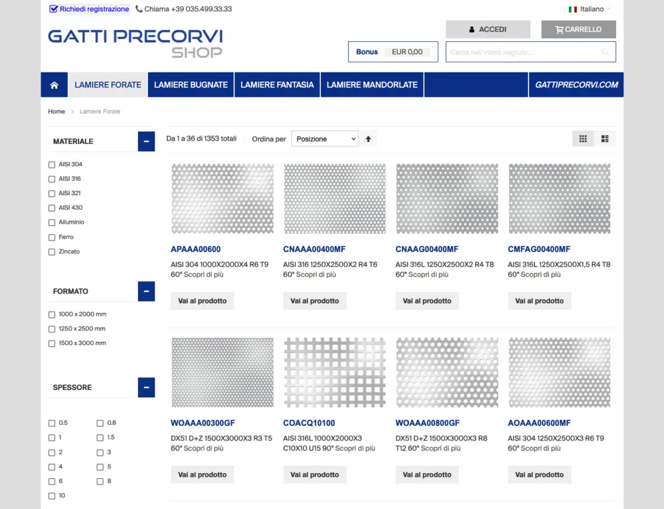
Task: Open the WOAAA00300GF product thumbnail
Action: tap(222, 372)
